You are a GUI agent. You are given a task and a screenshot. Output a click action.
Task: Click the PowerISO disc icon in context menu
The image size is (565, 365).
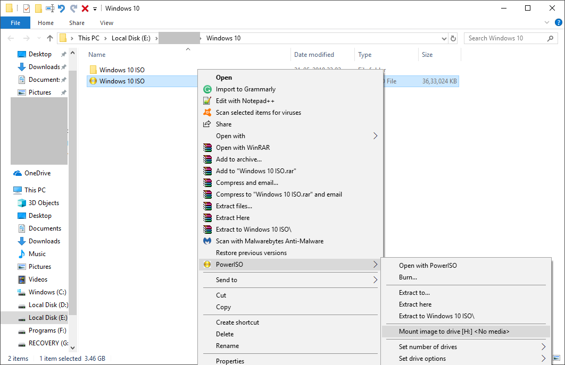pyautogui.click(x=207, y=265)
